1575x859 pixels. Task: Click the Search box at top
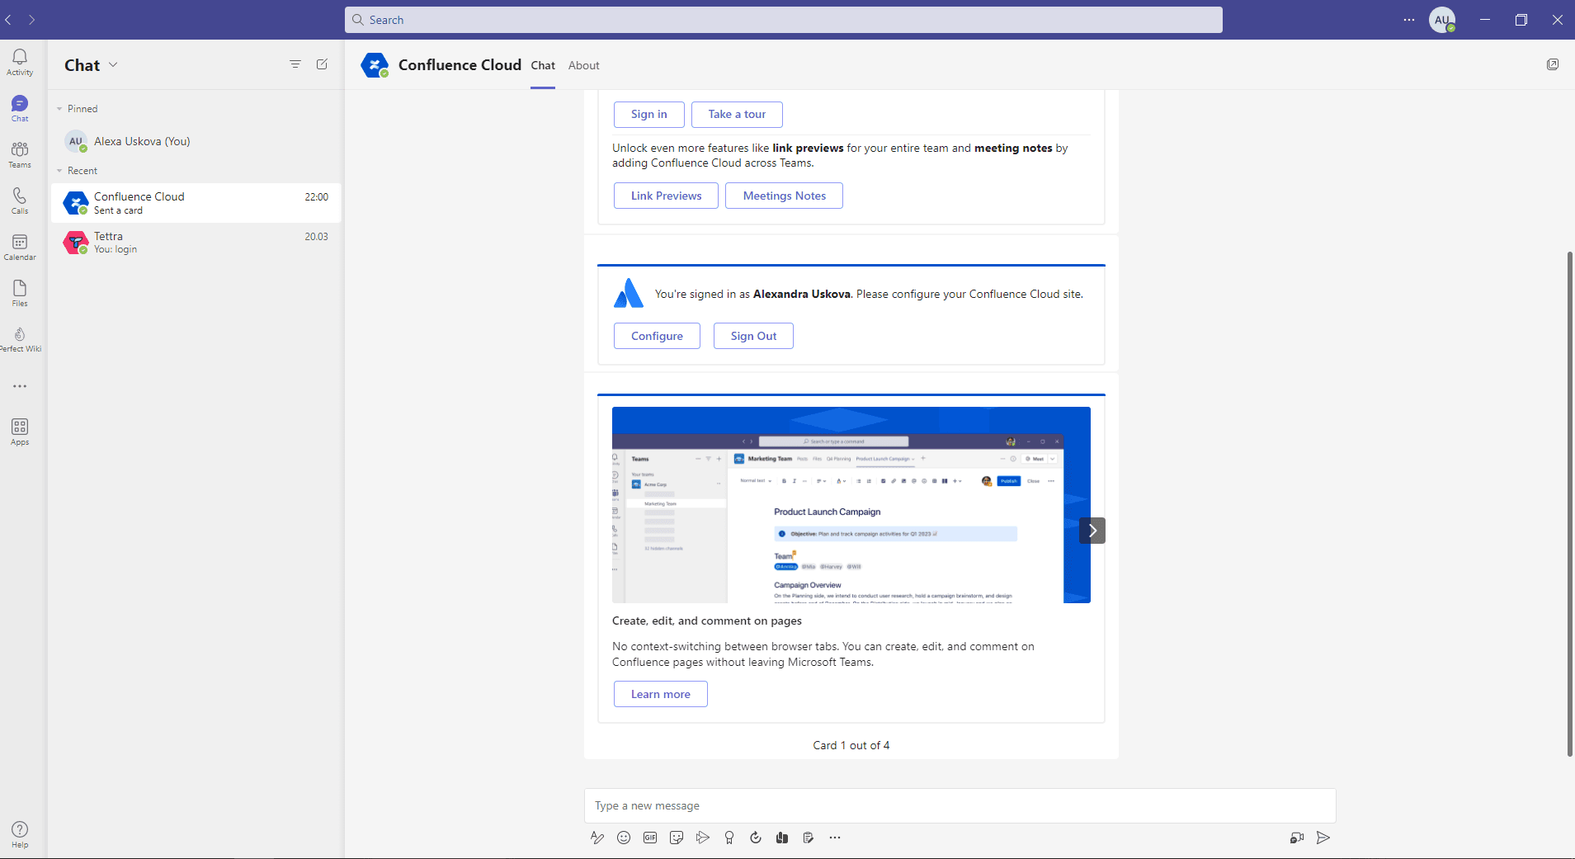coord(784,20)
